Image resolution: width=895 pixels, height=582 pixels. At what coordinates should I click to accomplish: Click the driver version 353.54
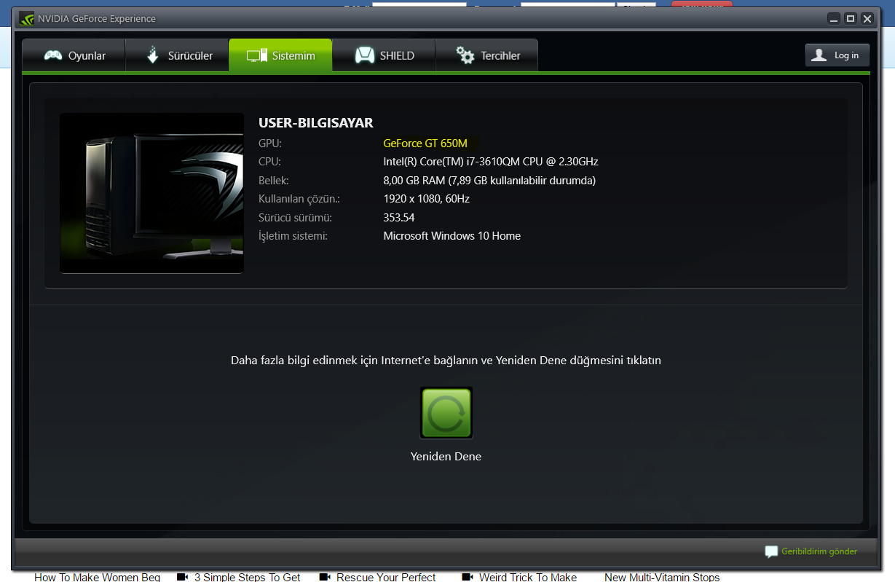pos(399,218)
